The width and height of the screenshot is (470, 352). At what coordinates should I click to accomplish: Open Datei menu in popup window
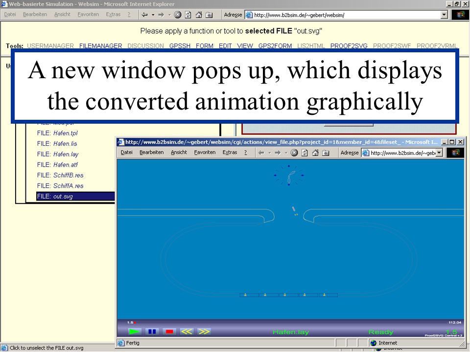(126, 153)
